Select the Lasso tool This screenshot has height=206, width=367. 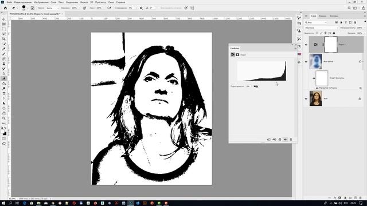click(4, 34)
